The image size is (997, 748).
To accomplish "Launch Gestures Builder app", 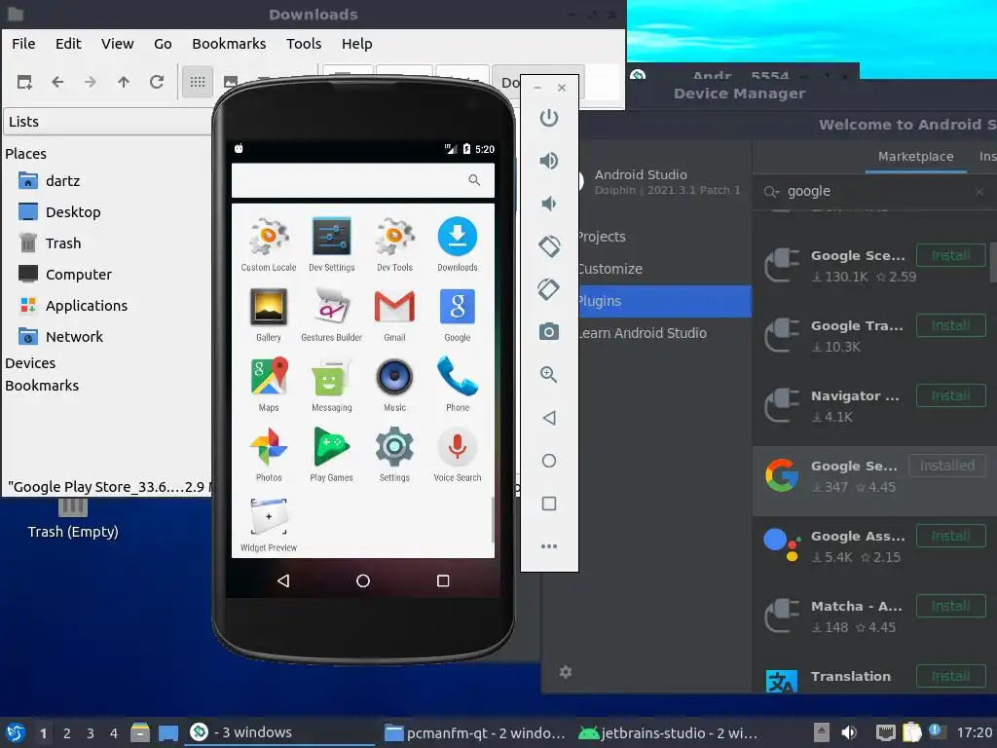I will click(331, 315).
